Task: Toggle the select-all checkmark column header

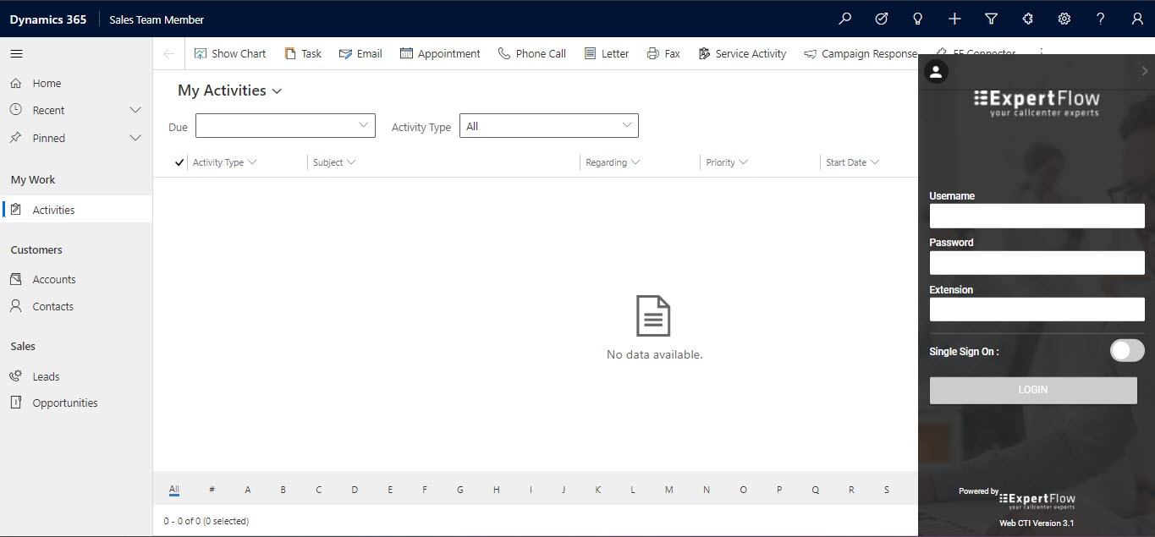Action: 179,162
